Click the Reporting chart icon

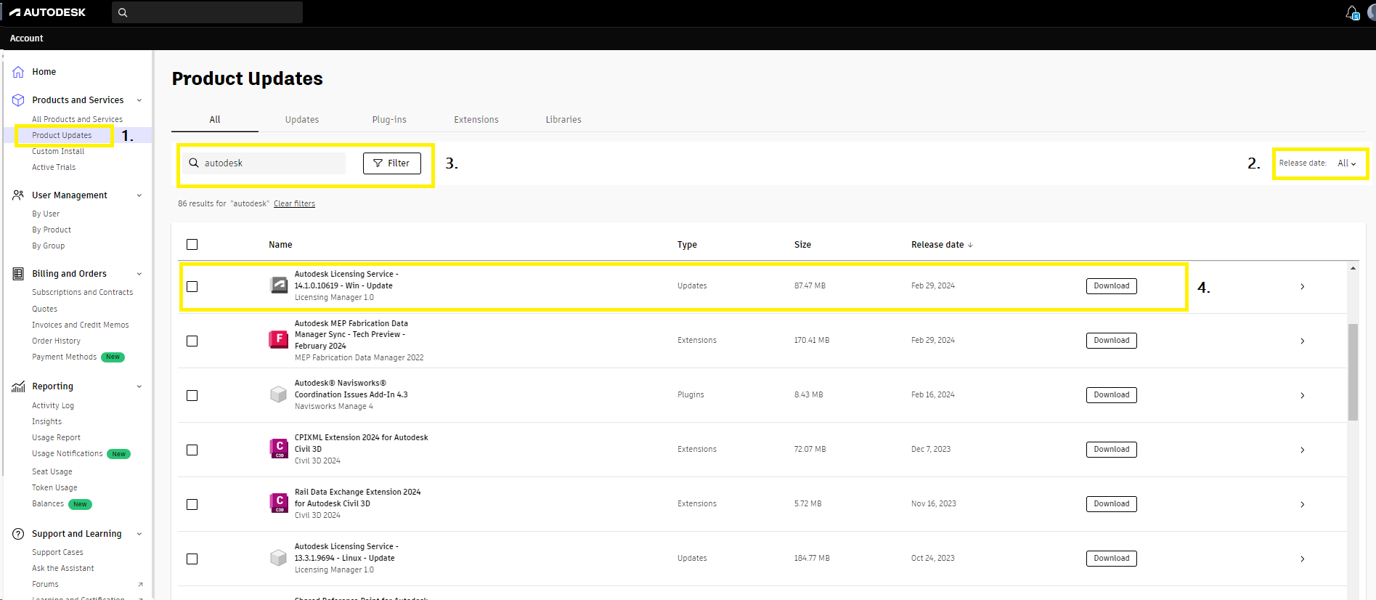tap(18, 386)
